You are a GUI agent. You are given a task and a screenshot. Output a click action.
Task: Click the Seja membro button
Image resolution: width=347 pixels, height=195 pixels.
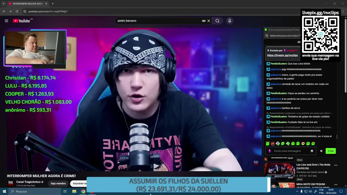click(x=58, y=183)
